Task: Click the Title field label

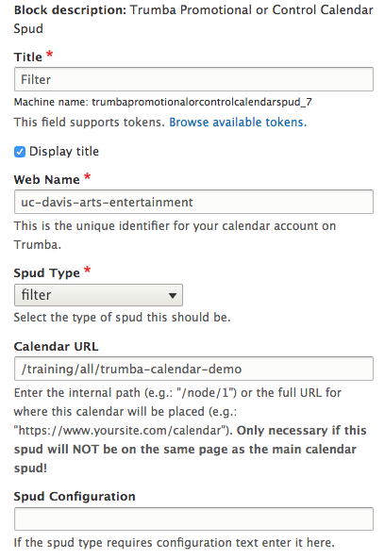Action: click(28, 58)
